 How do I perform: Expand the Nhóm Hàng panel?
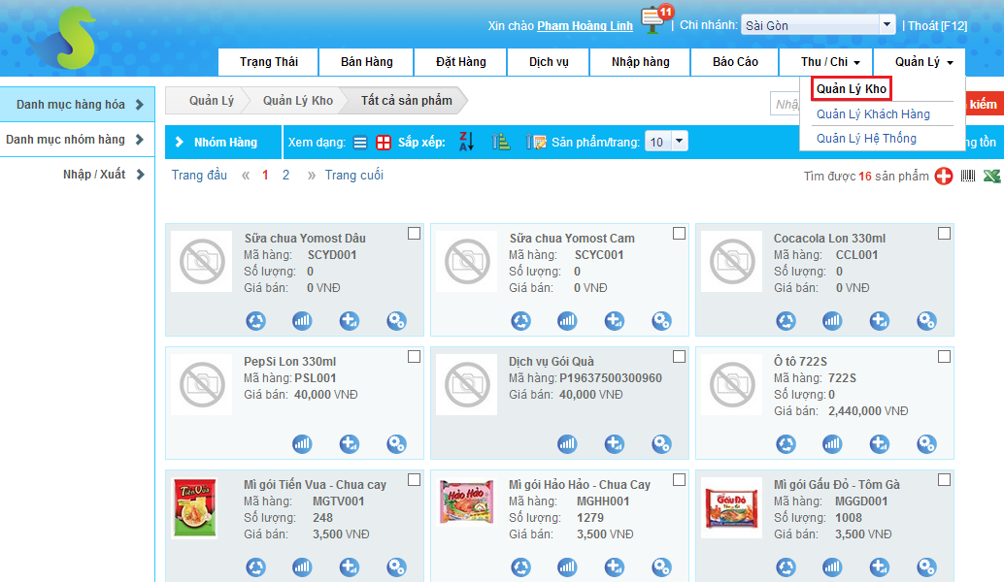pos(223,143)
